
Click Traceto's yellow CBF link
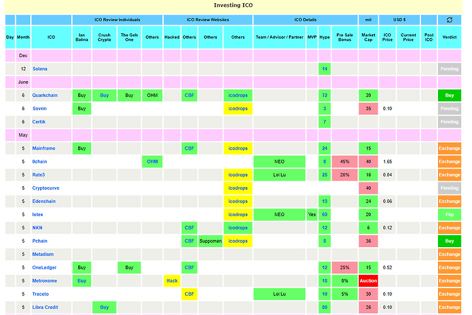[189, 294]
